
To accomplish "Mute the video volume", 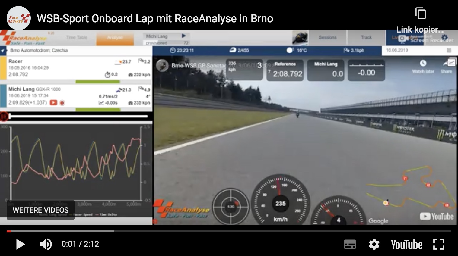I will pos(46,244).
